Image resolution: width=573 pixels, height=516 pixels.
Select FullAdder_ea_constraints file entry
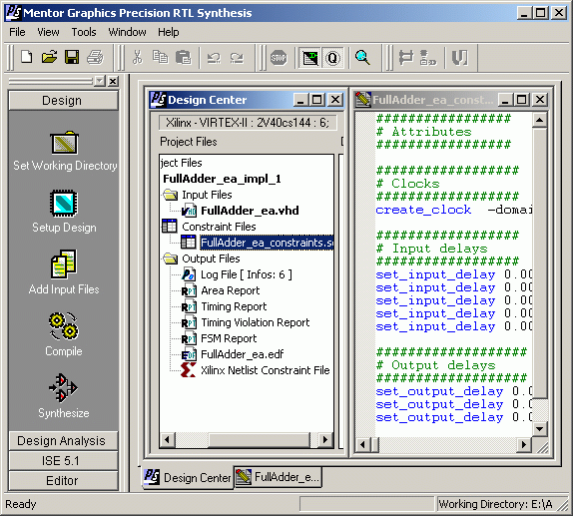pos(267,243)
